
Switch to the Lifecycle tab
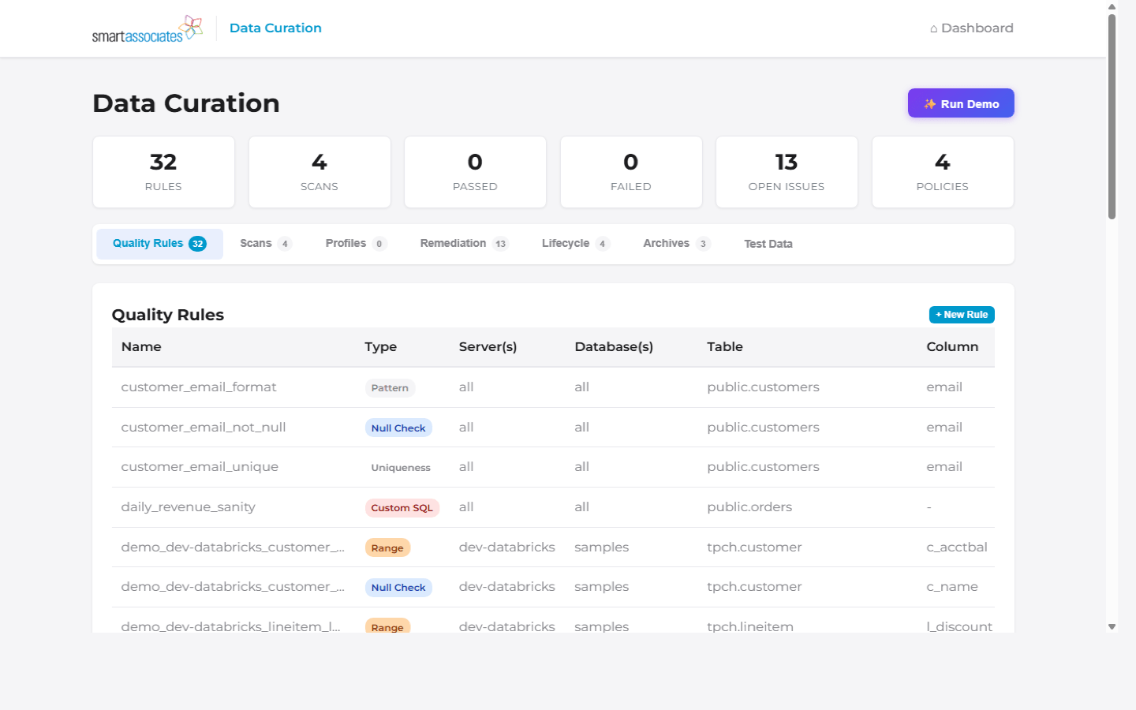pos(564,243)
